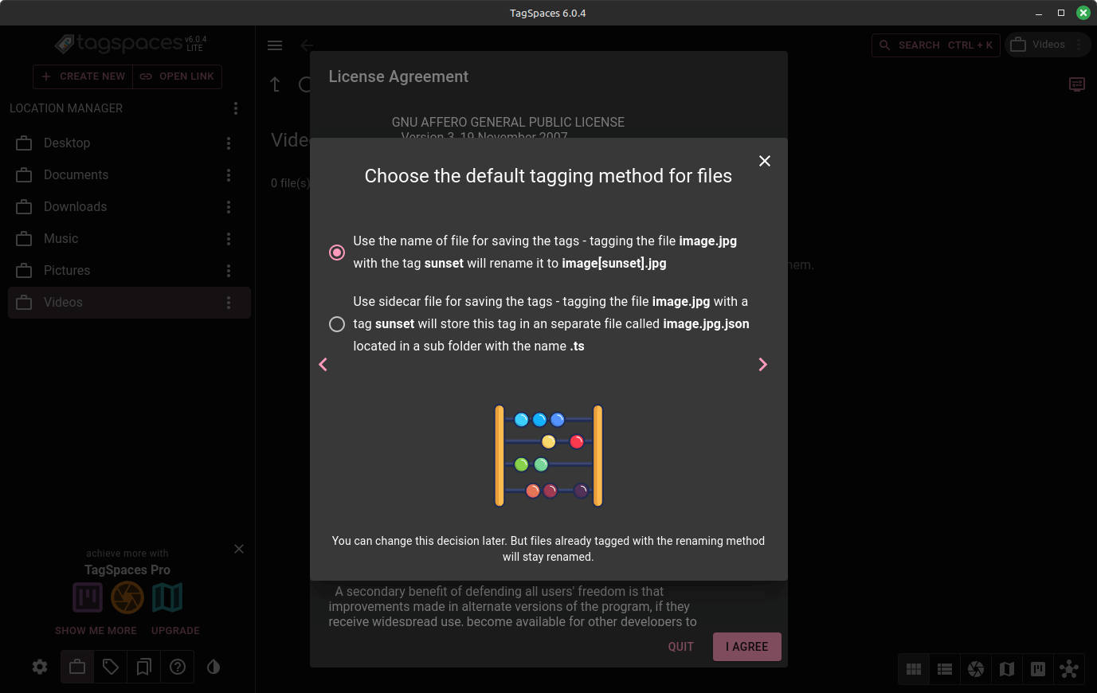Image resolution: width=1097 pixels, height=693 pixels.
Task: Select the rename file tagging method
Action: coord(337,253)
